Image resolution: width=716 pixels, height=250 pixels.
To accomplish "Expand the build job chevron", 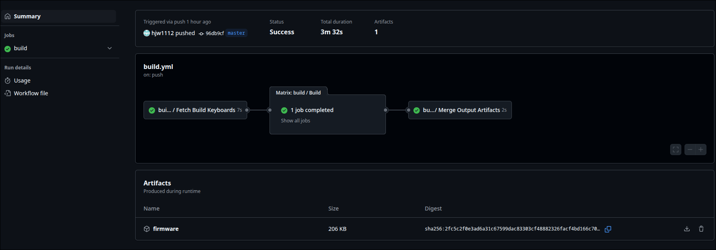I will pos(110,48).
